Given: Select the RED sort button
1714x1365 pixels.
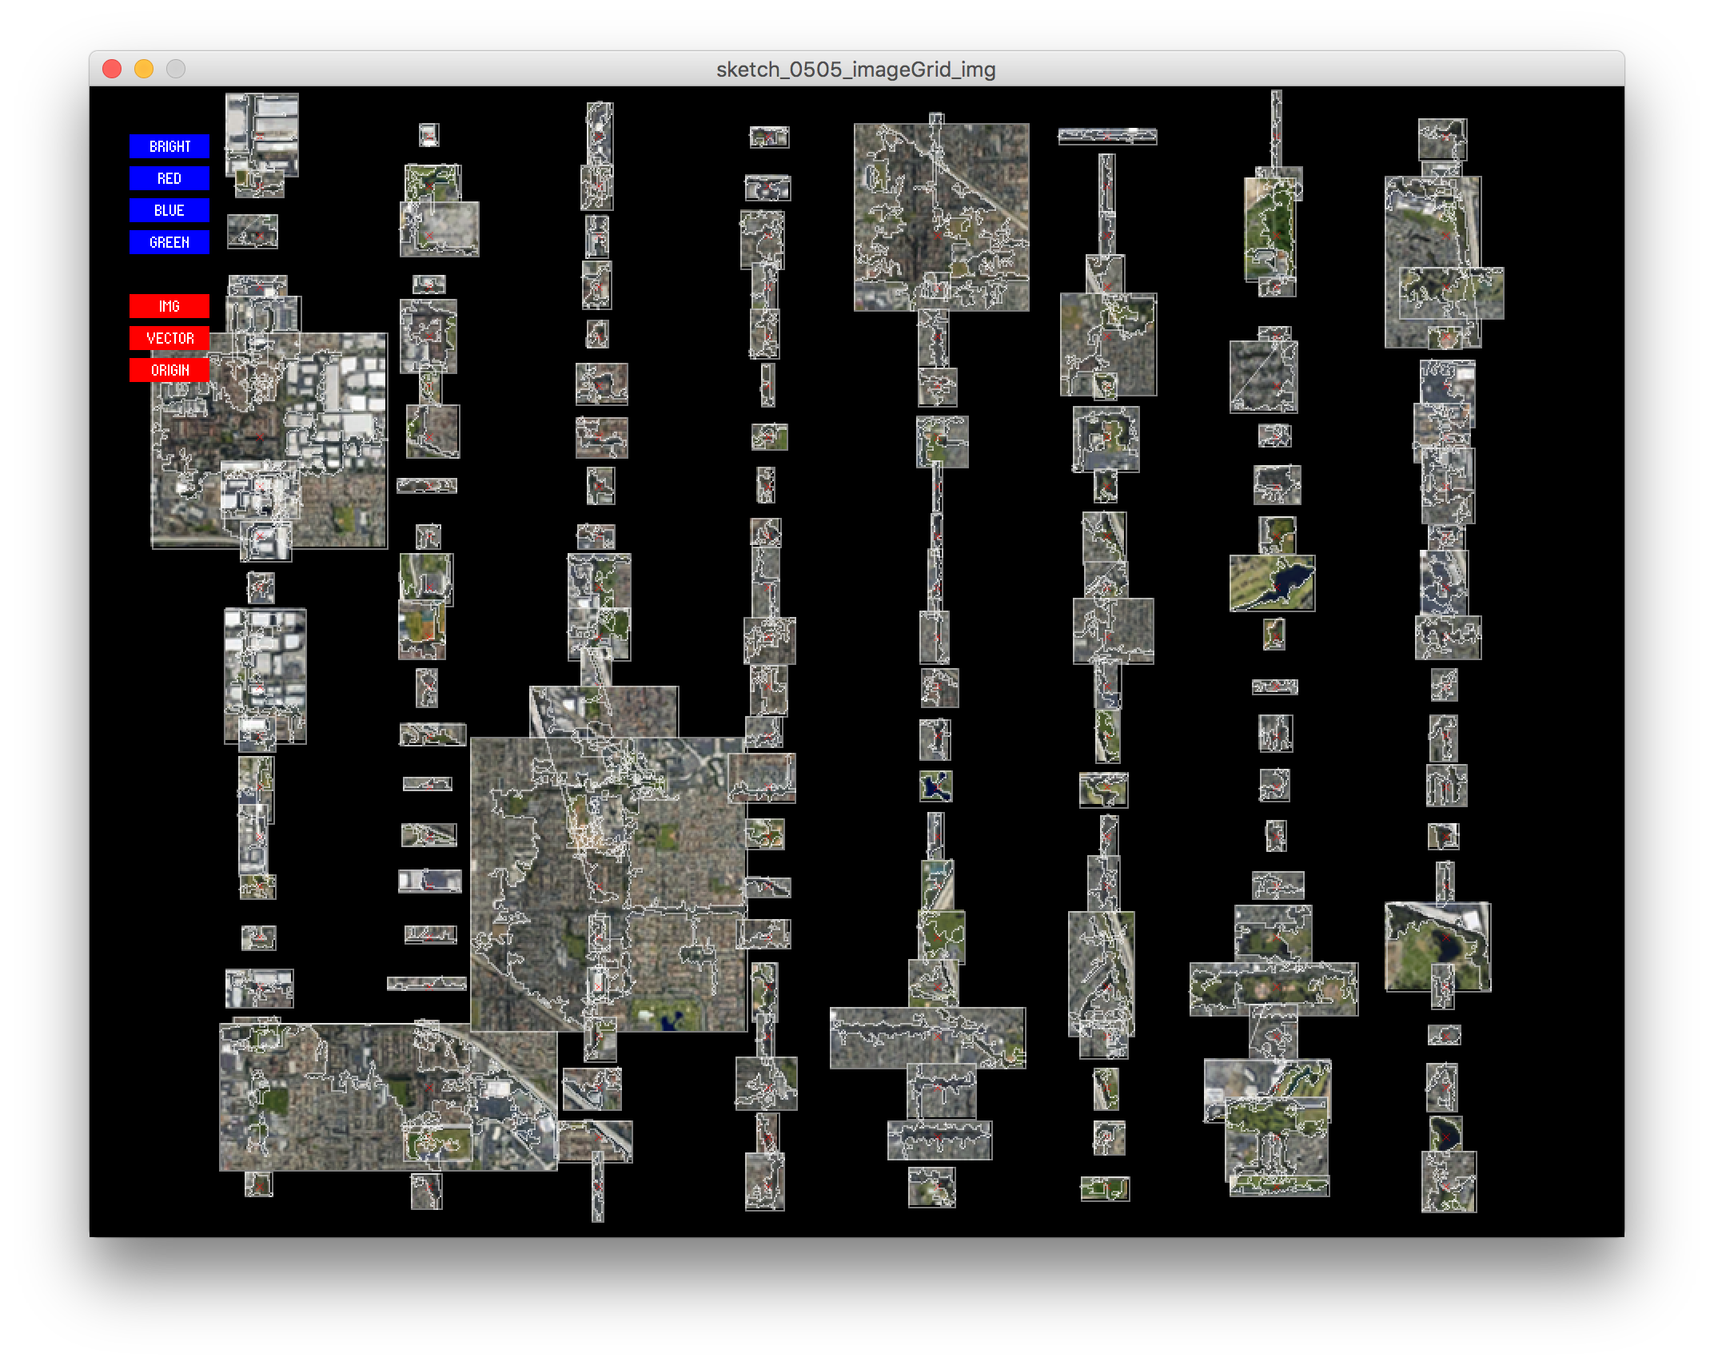Looking at the screenshot, I should (169, 178).
